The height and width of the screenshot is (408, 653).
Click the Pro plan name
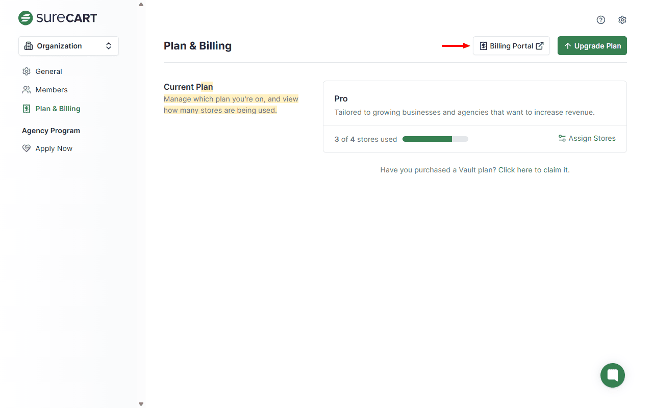coord(341,98)
